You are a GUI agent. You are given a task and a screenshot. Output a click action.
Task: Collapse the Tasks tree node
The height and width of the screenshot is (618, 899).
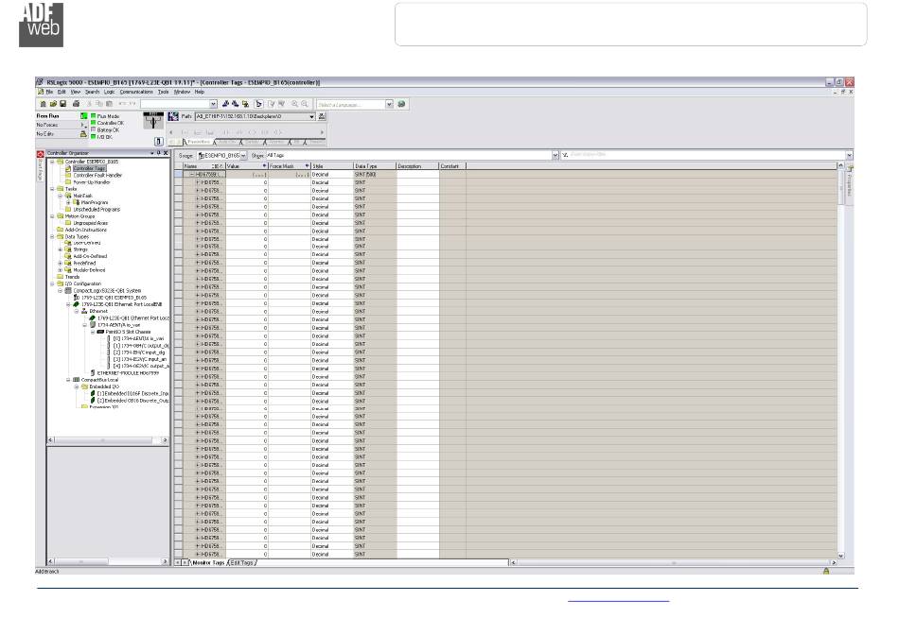coord(52,189)
